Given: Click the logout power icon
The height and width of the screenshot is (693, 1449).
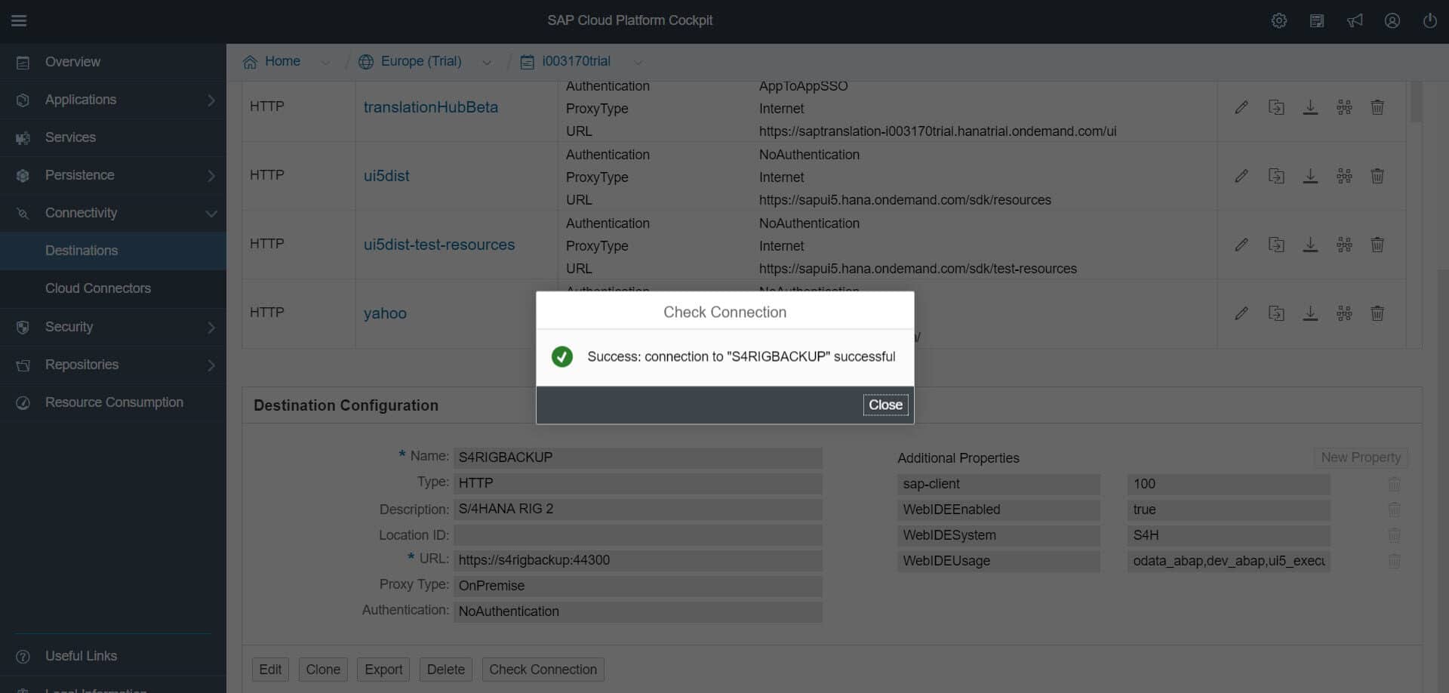Looking at the screenshot, I should pyautogui.click(x=1429, y=20).
